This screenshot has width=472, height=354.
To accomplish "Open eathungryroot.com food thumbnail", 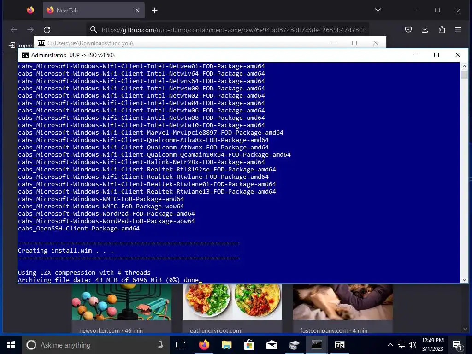I will click(232, 301).
